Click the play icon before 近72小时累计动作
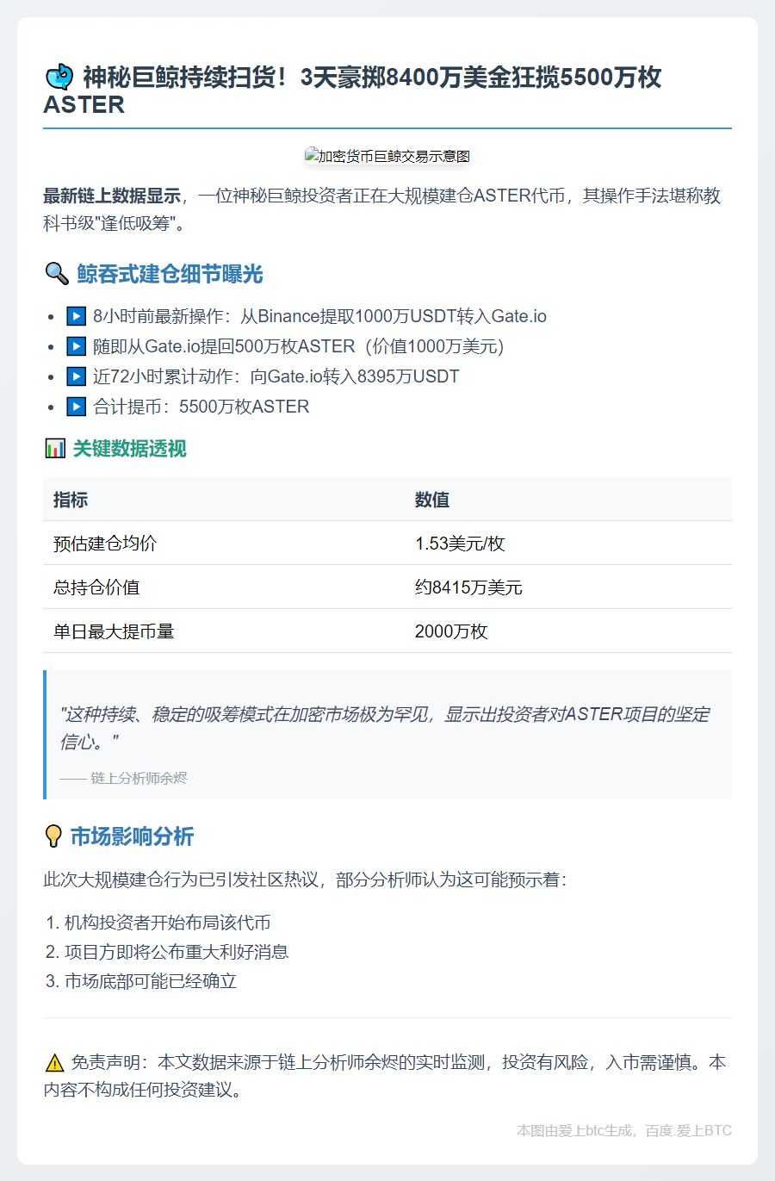Screen dimensions: 775x1181 coord(77,376)
